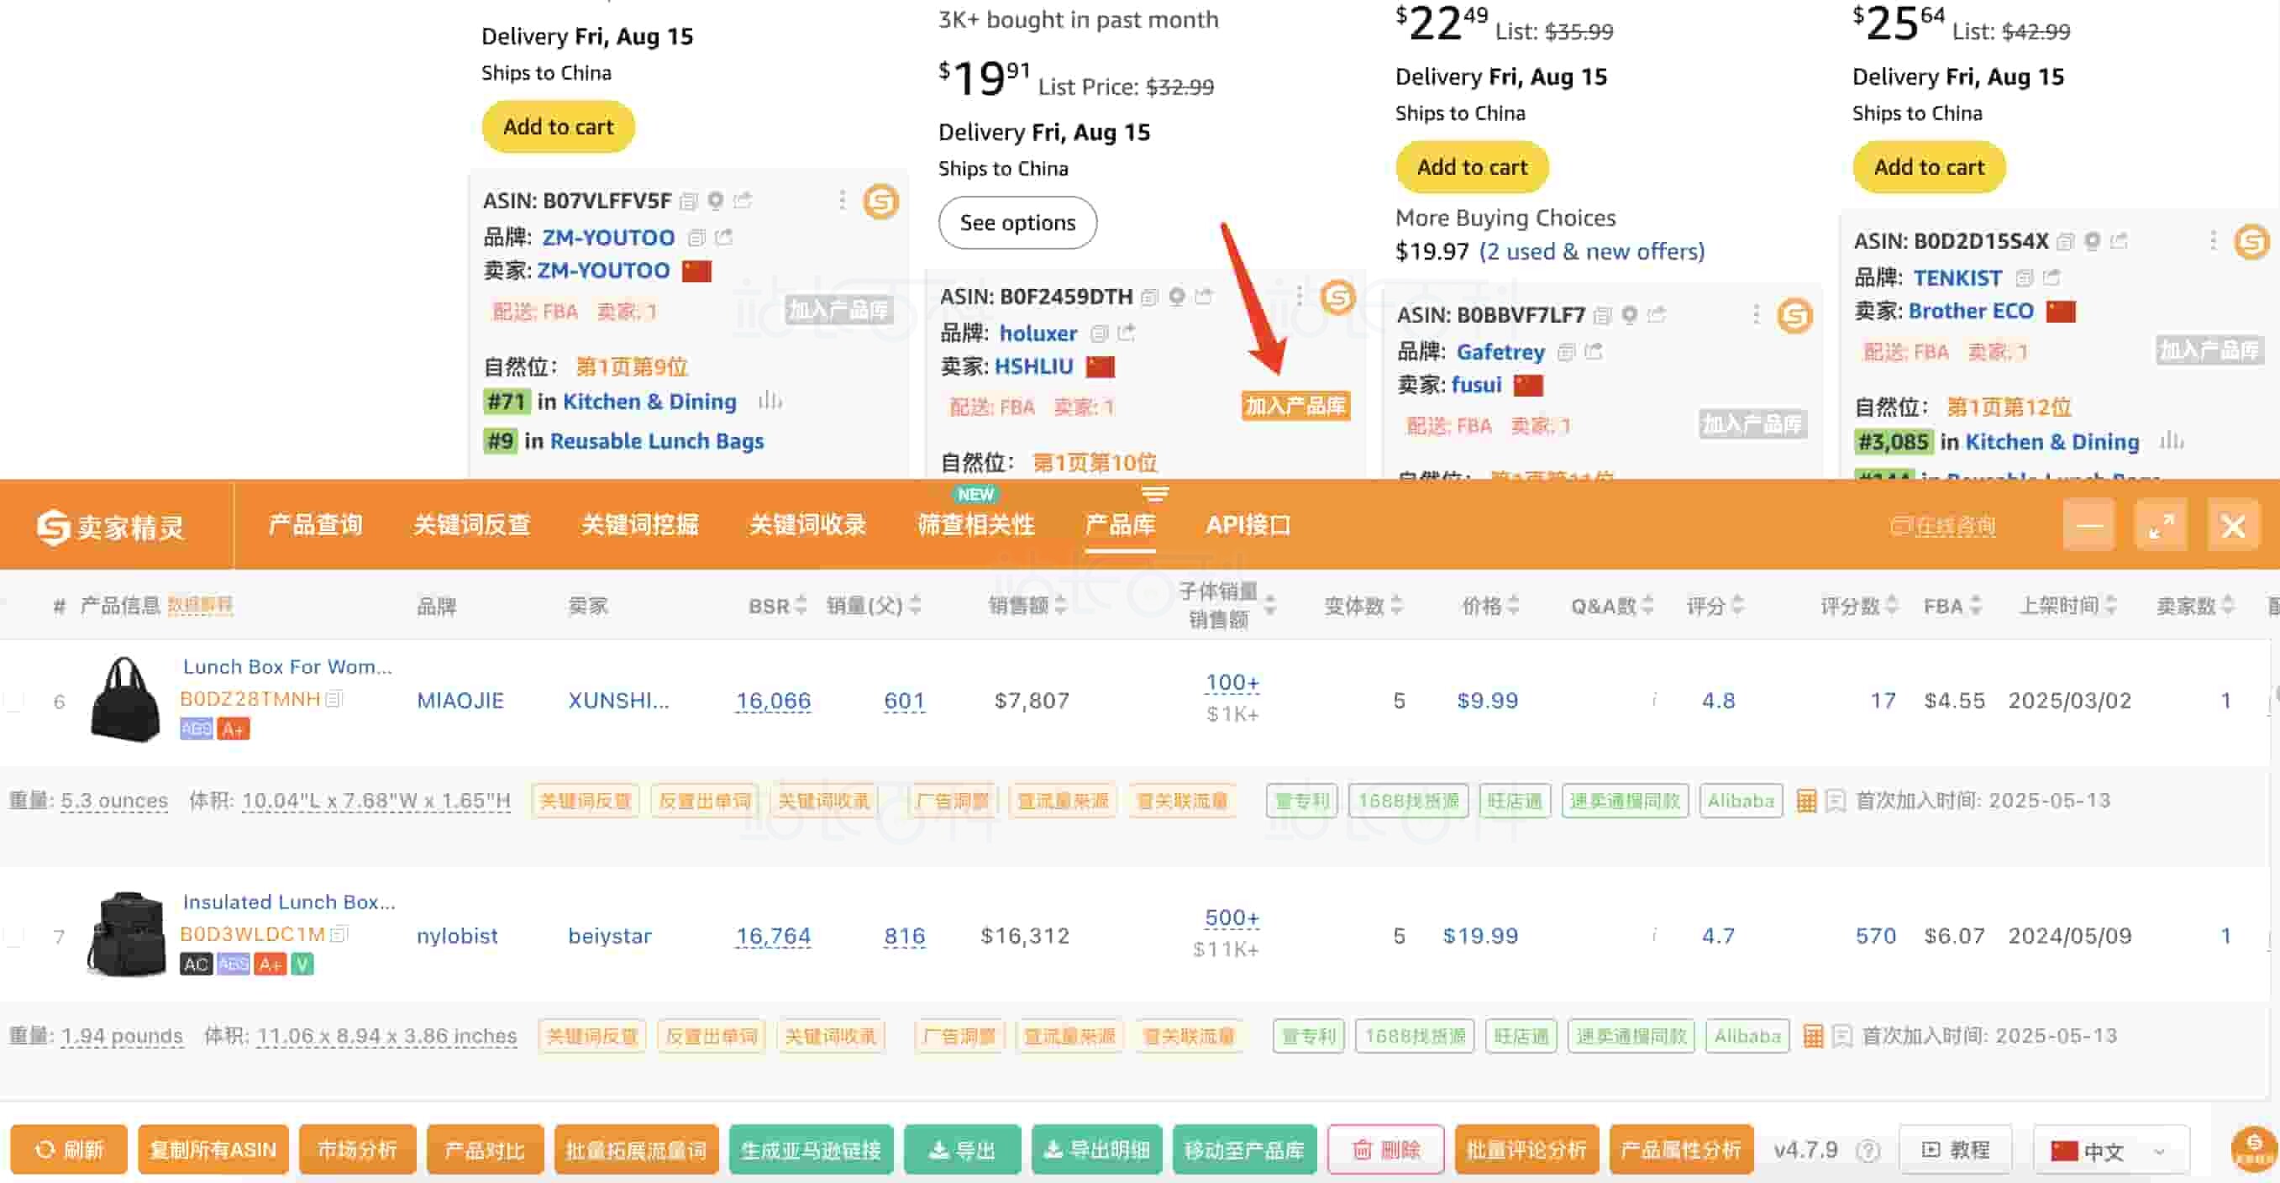Screen dimensions: 2280x1183
Task: Copy ASIN B0D3WLDC1M in the product row
Action: pyautogui.click(x=340, y=933)
